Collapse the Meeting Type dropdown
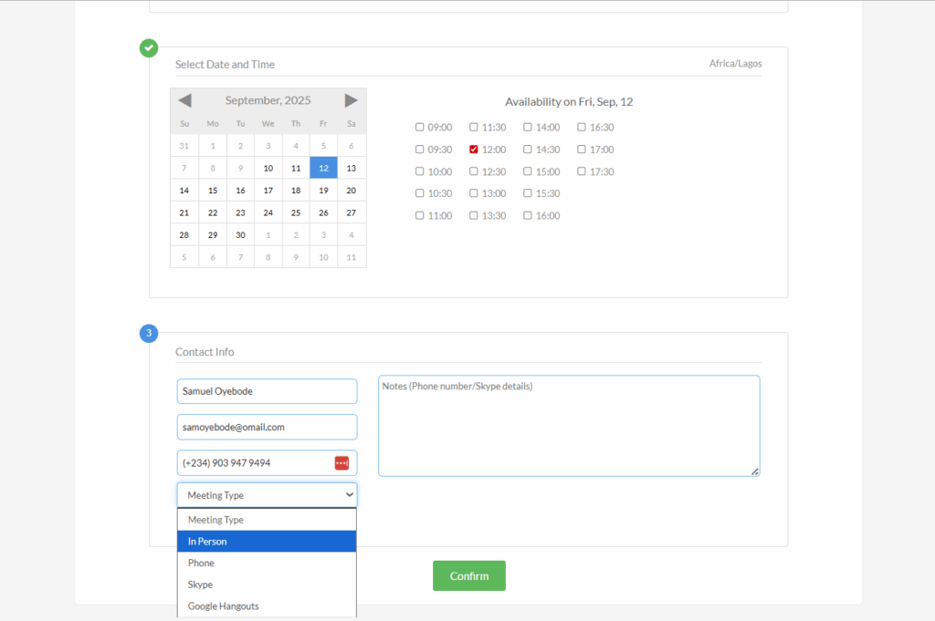 267,495
